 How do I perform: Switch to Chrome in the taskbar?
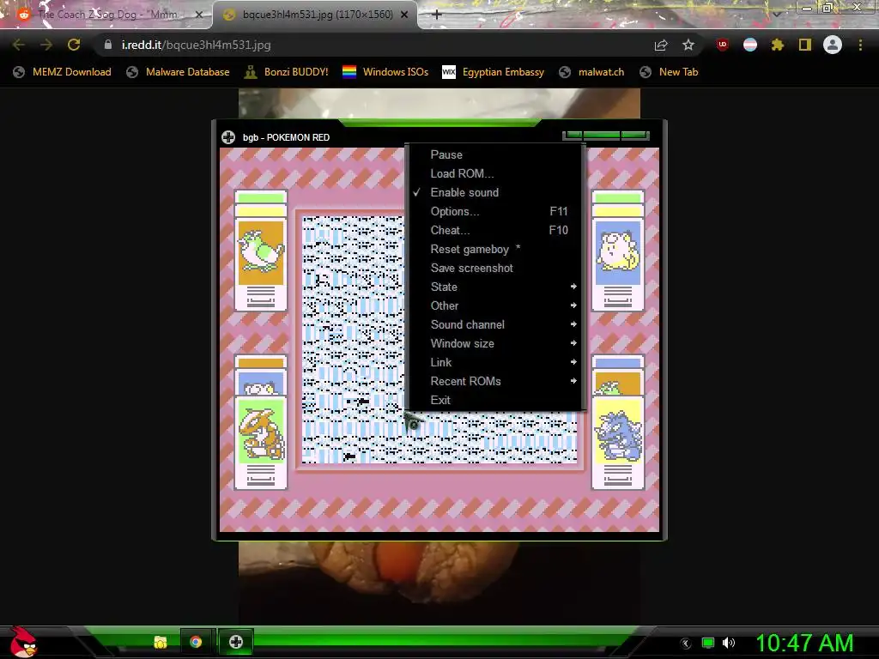pyautogui.click(x=196, y=642)
